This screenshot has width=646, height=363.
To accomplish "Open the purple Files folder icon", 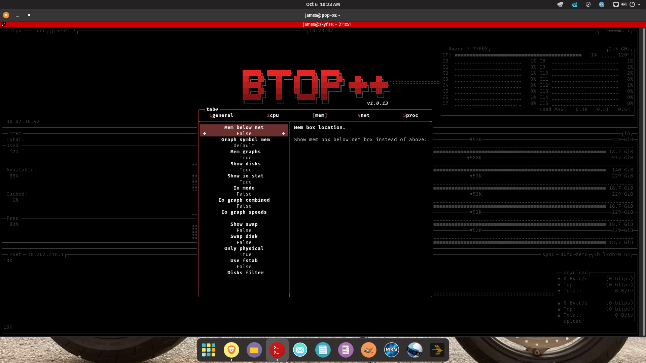I will [x=254, y=350].
